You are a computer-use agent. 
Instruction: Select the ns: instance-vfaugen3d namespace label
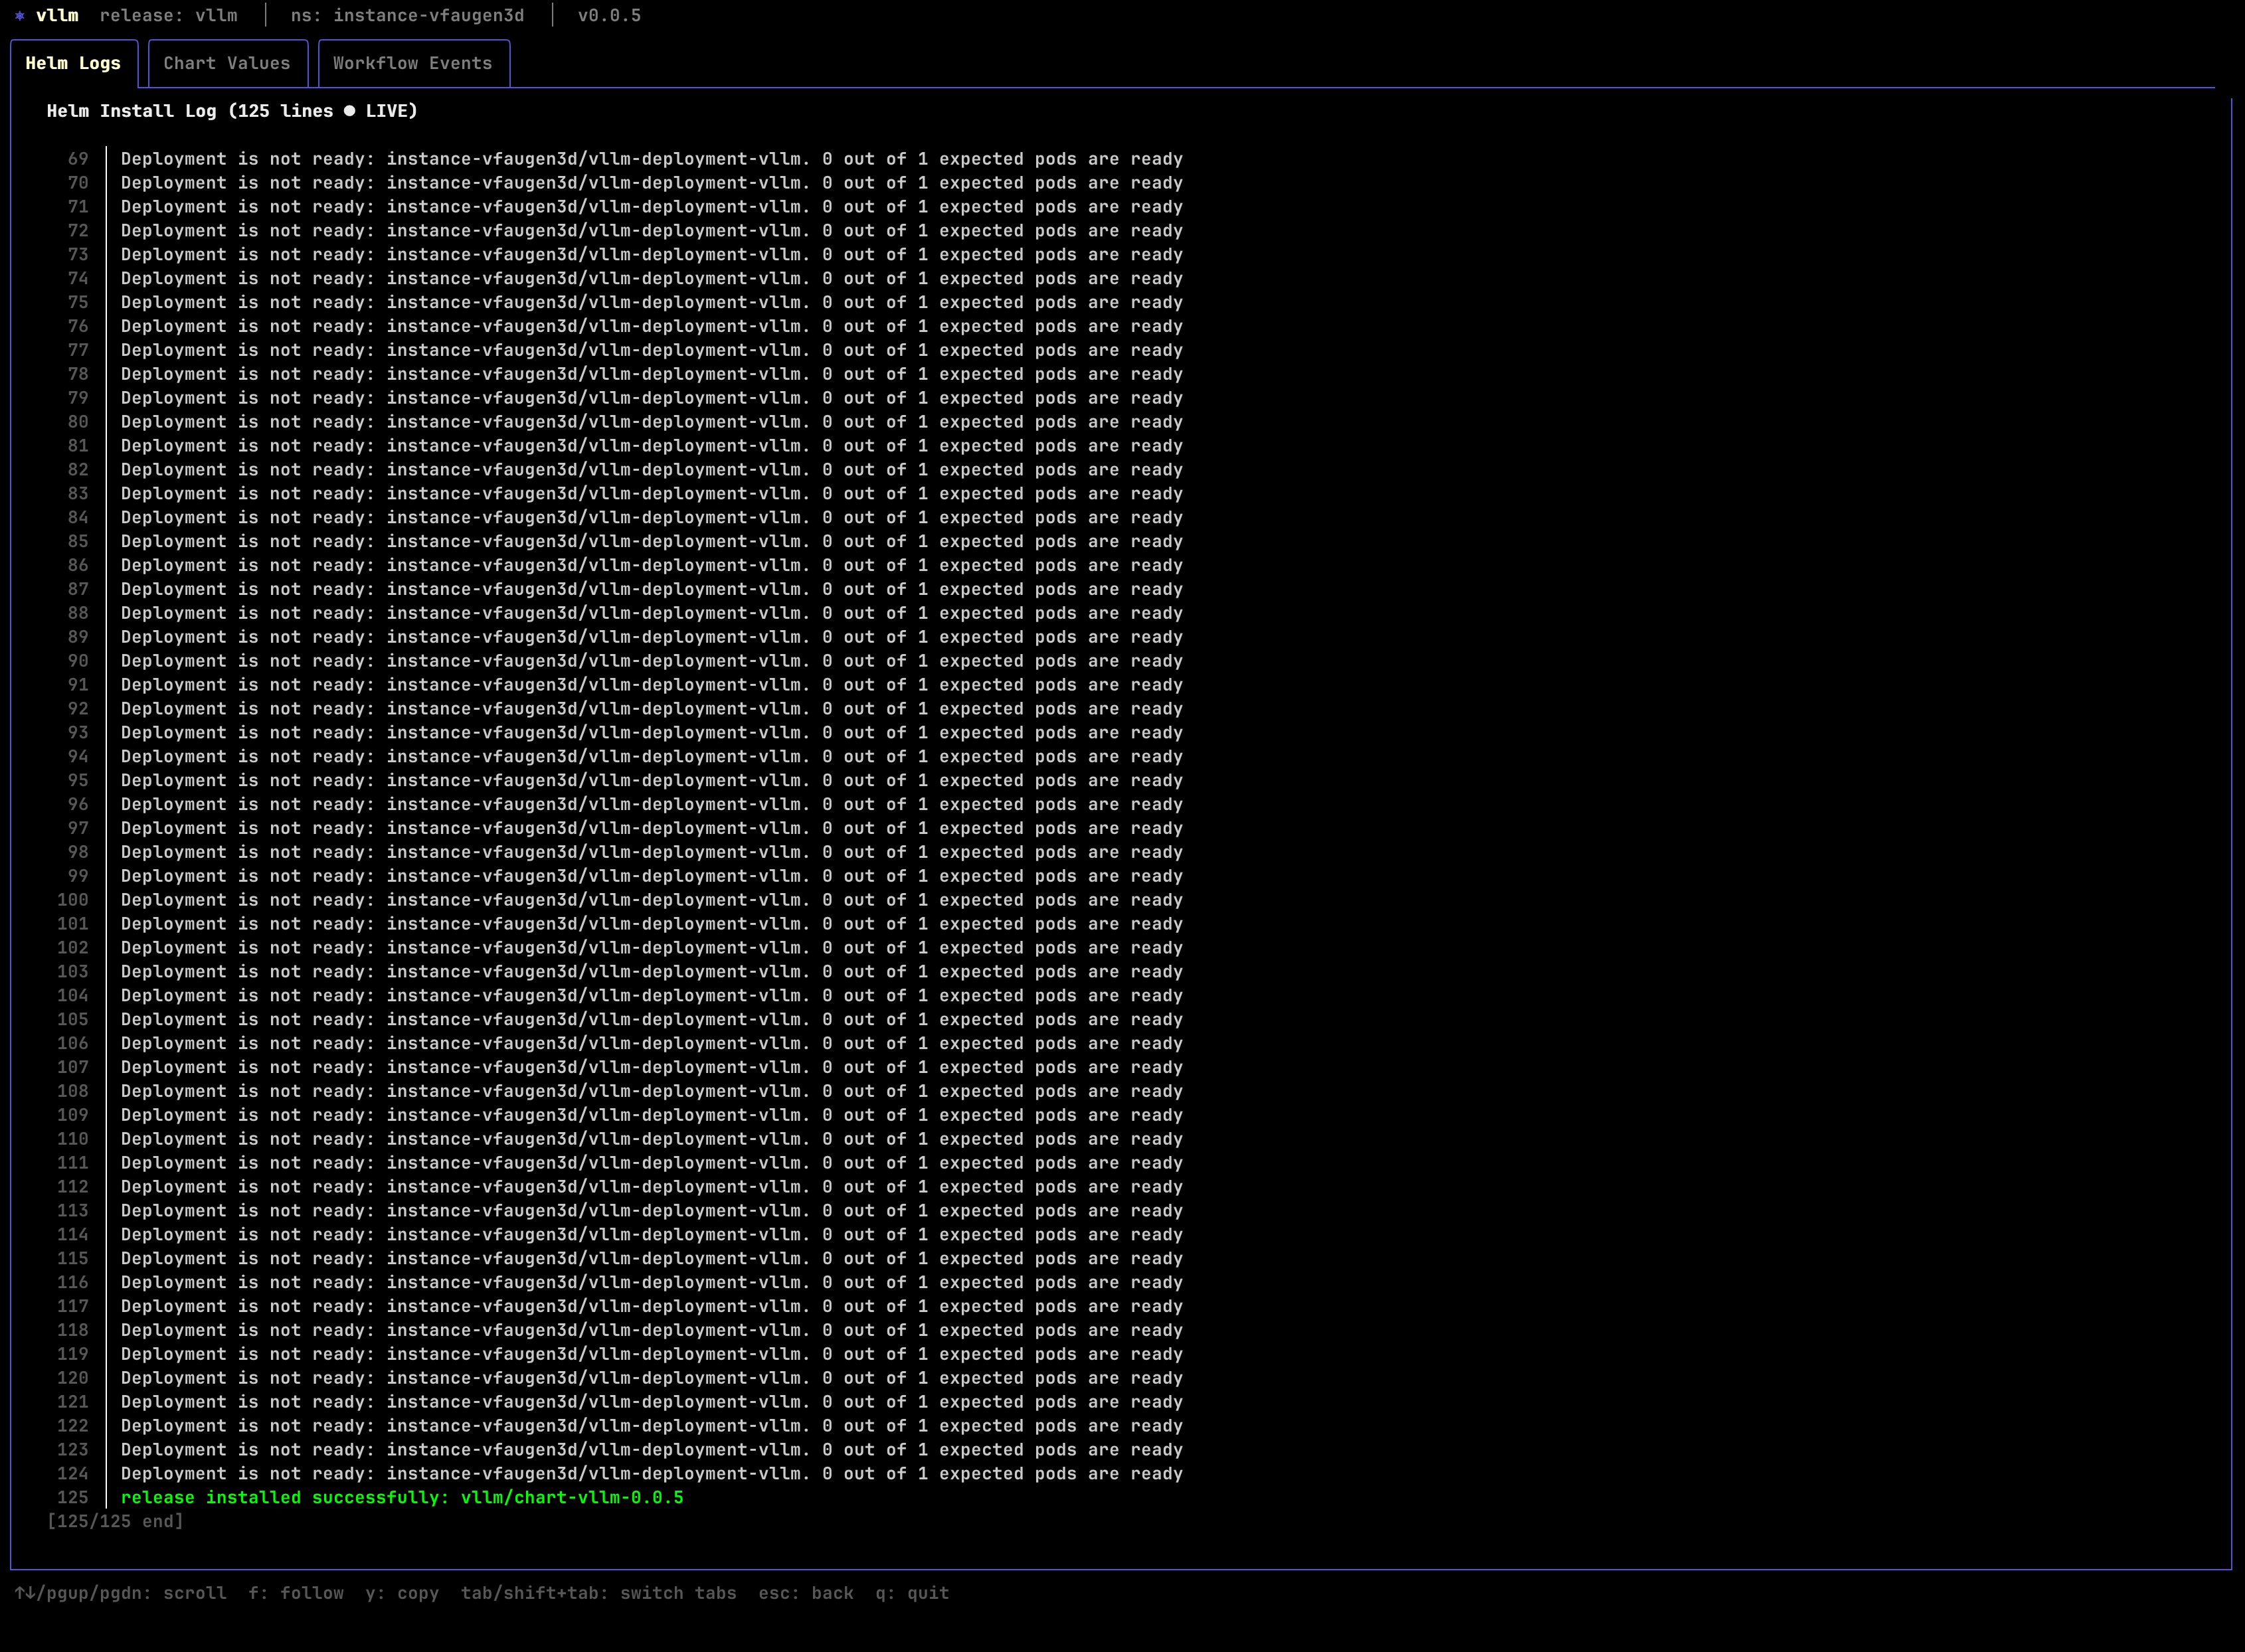pos(408,15)
